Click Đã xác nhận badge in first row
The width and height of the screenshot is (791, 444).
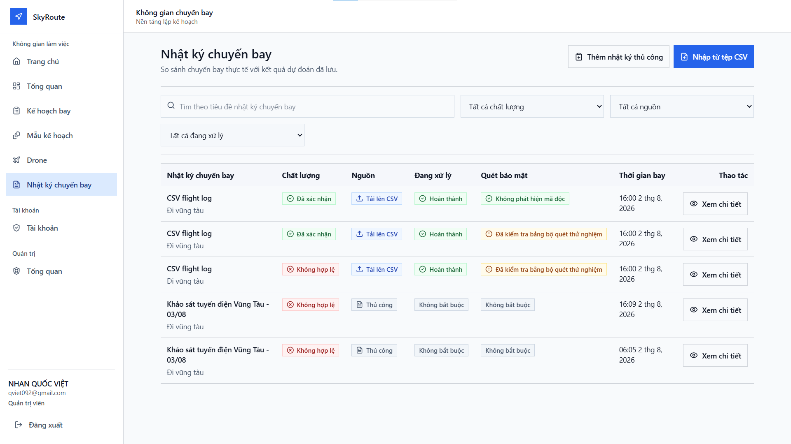click(x=309, y=199)
